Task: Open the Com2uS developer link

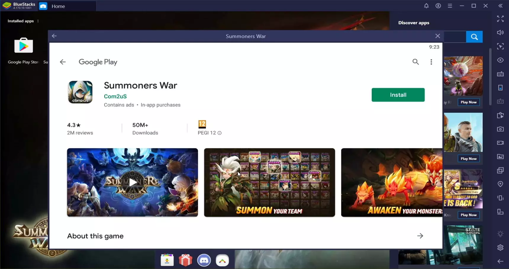Action: coord(115,96)
